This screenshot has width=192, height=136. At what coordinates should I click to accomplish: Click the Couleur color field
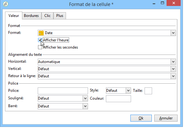pyautogui.click(x=118, y=99)
